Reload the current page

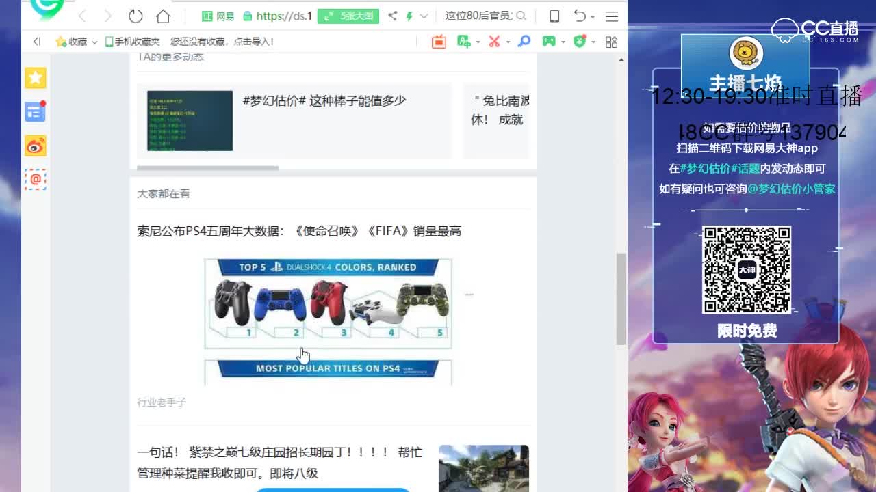coord(136,16)
